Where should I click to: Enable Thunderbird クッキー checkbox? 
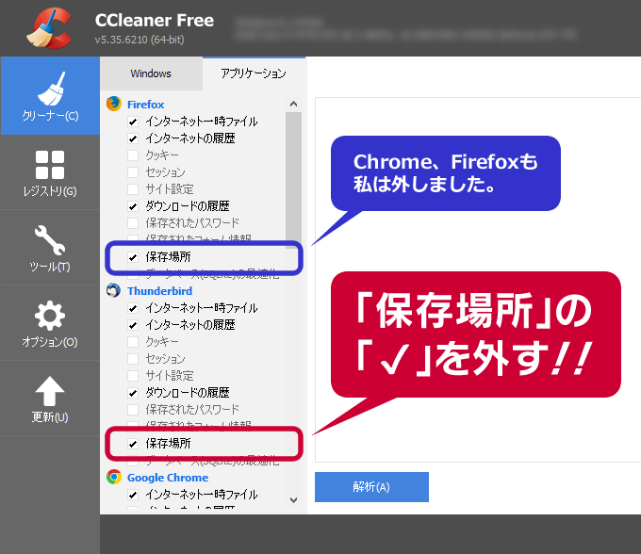click(x=133, y=342)
